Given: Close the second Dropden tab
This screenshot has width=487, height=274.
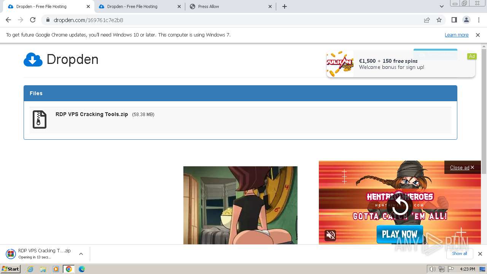Looking at the screenshot, I should coord(179,6).
